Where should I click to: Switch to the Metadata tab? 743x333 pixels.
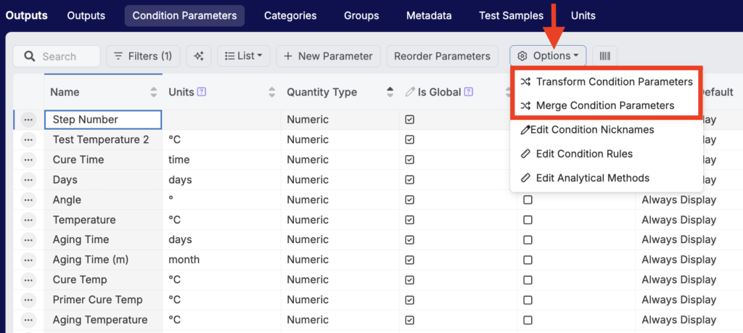tap(429, 16)
